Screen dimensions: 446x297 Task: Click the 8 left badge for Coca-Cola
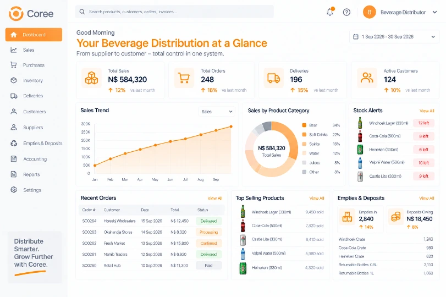(x=423, y=136)
